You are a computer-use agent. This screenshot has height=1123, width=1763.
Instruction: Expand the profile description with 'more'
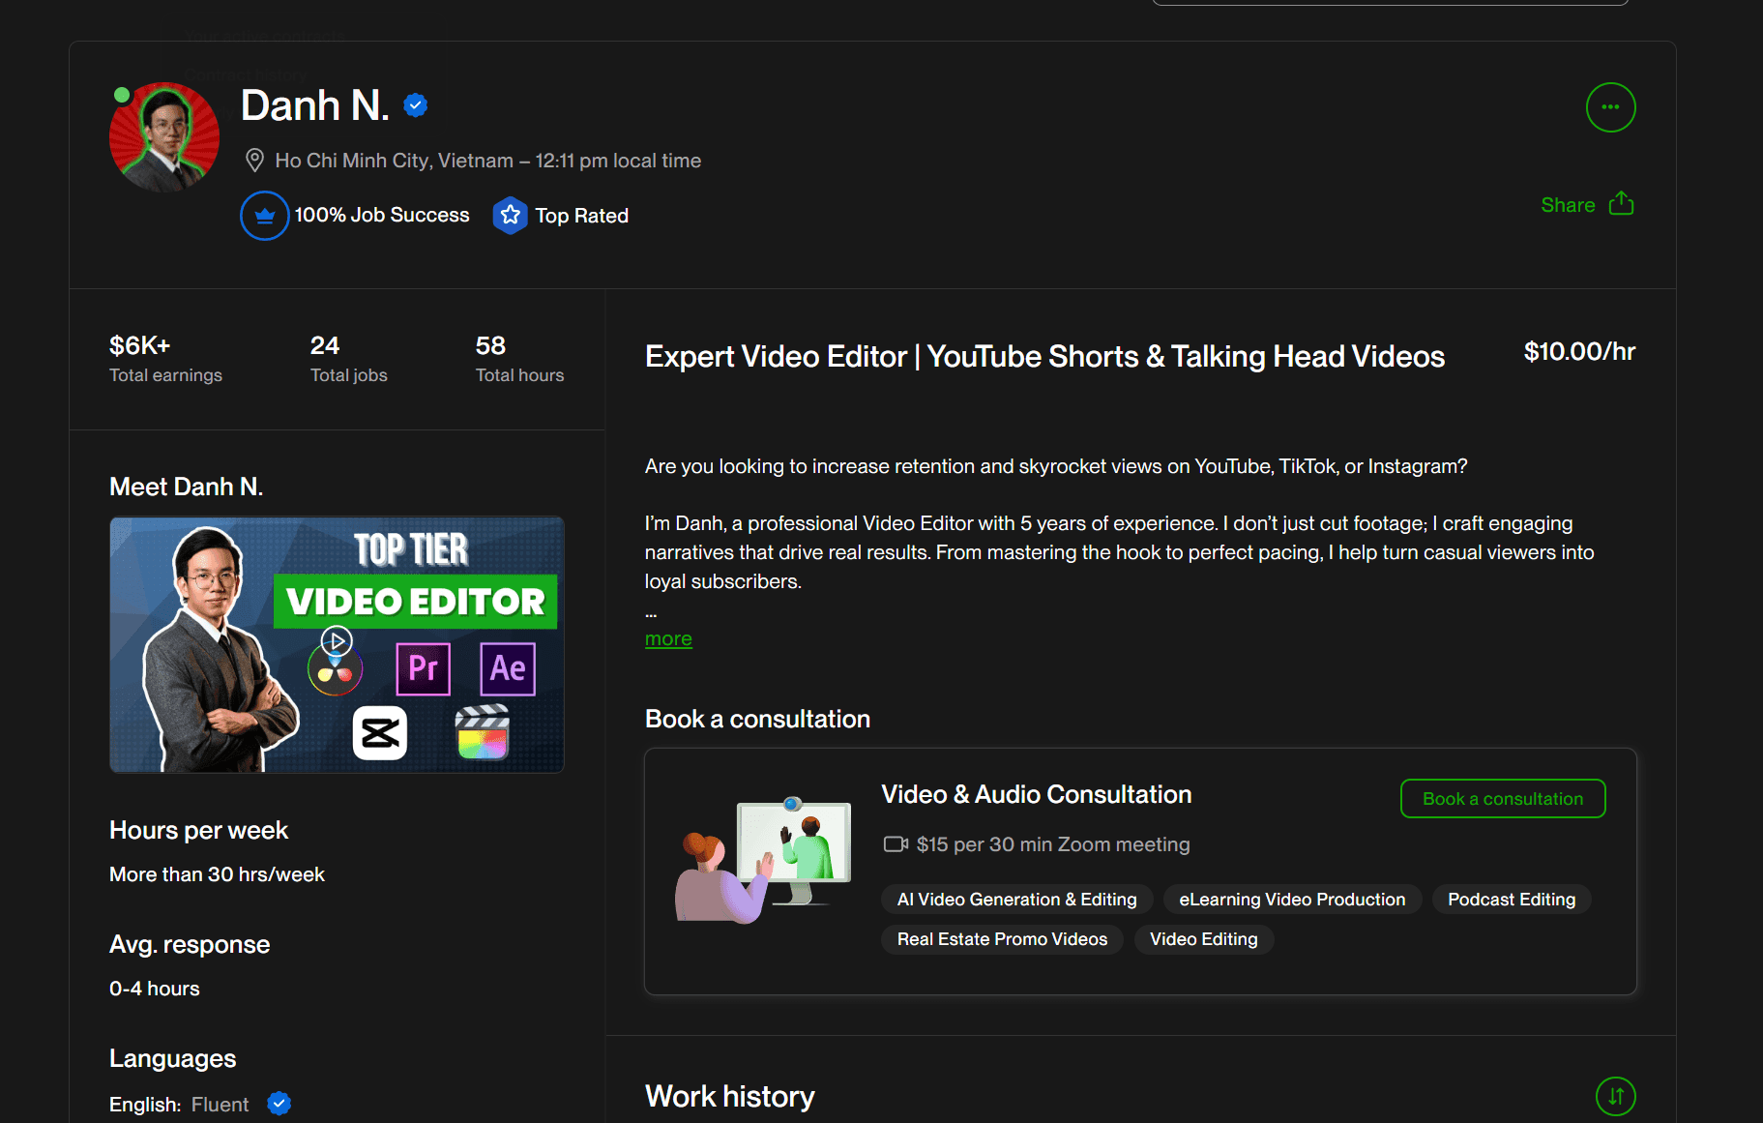click(x=668, y=639)
